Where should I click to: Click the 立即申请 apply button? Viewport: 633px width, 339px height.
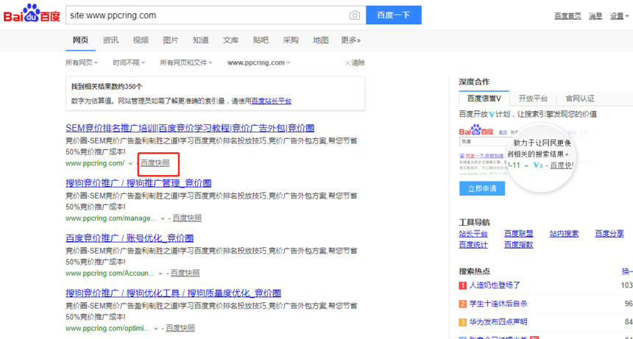point(482,189)
